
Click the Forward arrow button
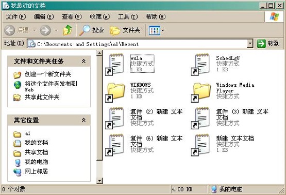[x=45, y=30]
